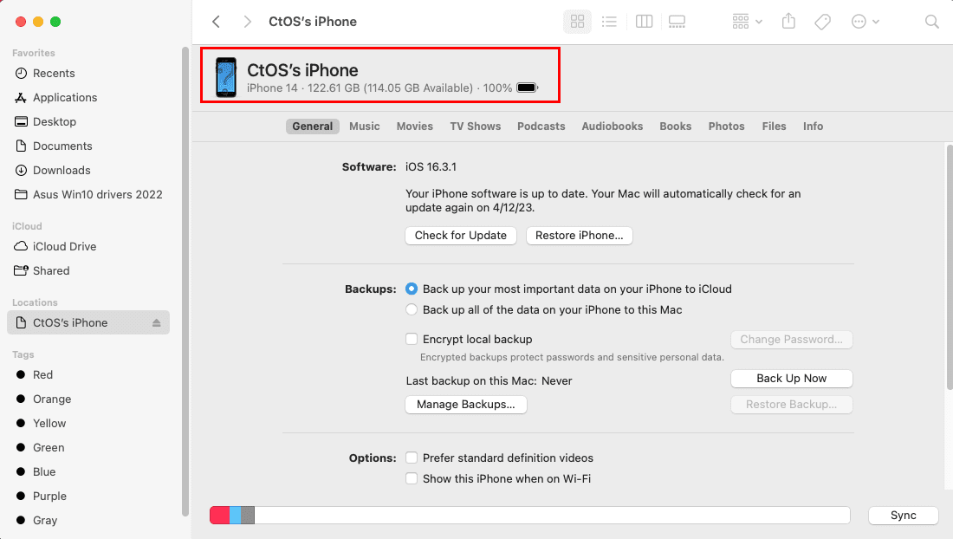Expand the ellipsis action menu

(x=865, y=22)
